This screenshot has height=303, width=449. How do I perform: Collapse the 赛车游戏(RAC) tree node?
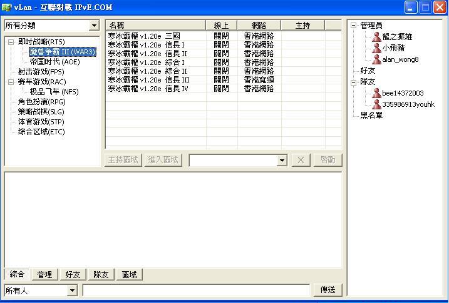[x=11, y=82]
